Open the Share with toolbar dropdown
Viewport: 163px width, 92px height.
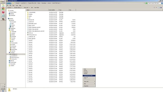click(x=26, y=8)
